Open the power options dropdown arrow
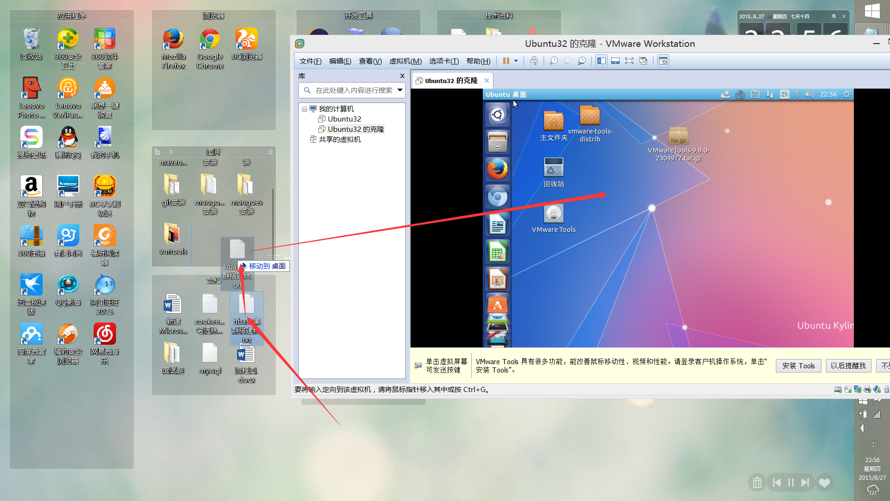 pyautogui.click(x=516, y=61)
